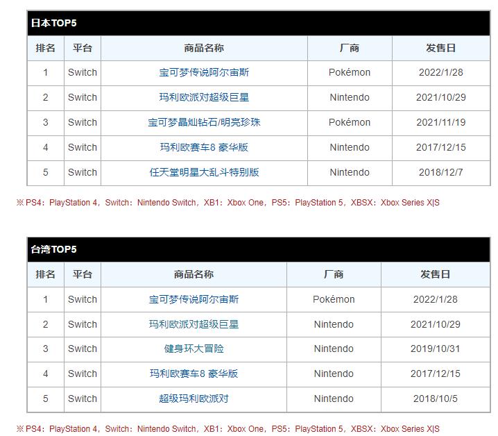
Task: Click rank number 3 in 日本TOP5 table
Action: 45,122
